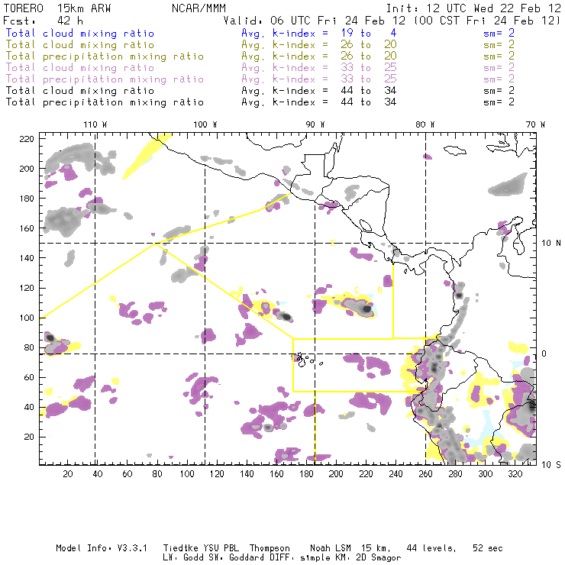Click the "TORERO 15km ARW" title text
Image resolution: width=565 pixels, height=565 pixels.
[x=57, y=8]
